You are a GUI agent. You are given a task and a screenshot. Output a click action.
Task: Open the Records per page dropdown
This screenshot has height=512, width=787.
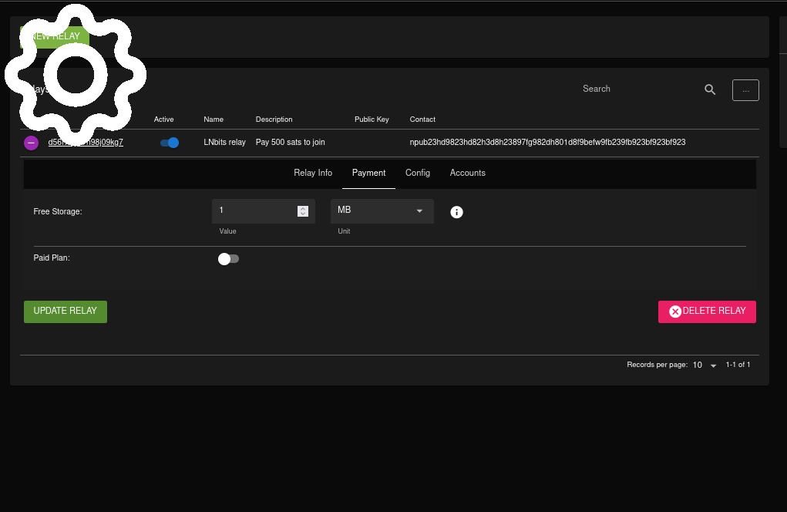pyautogui.click(x=705, y=365)
